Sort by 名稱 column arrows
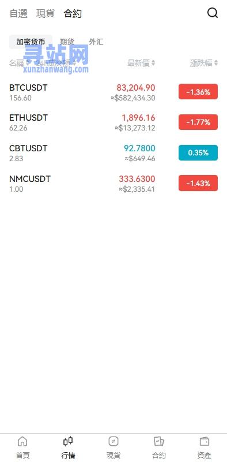This screenshot has width=227, height=462. 28,63
